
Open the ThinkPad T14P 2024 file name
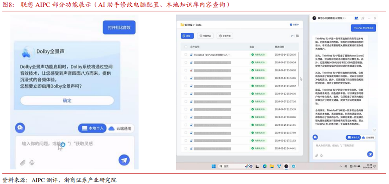(x=212, y=55)
